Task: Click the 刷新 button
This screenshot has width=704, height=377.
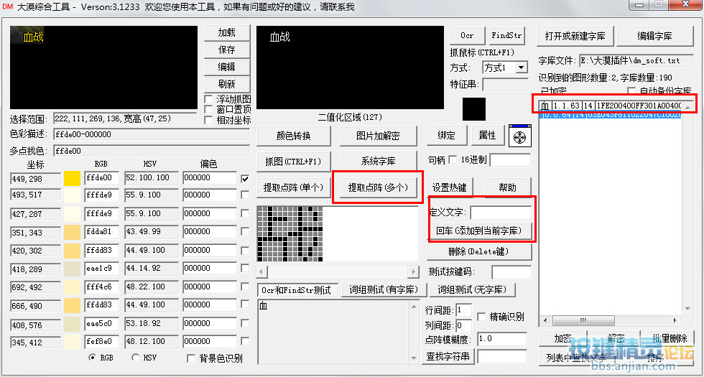Action: tap(227, 84)
